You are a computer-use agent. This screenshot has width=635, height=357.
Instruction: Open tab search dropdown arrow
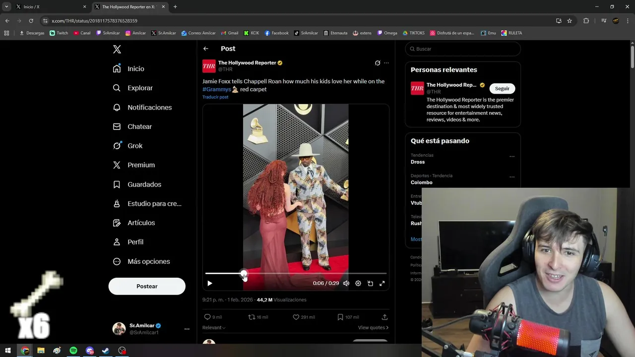tap(6, 7)
